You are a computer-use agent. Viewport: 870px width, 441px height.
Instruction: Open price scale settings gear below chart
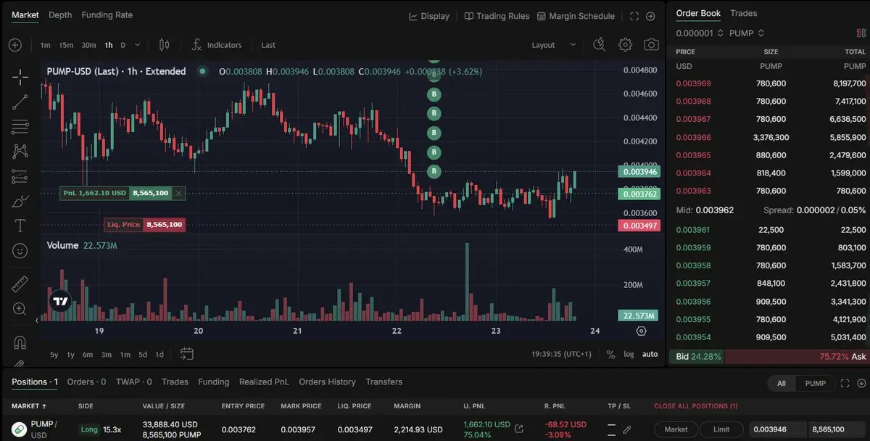641,331
